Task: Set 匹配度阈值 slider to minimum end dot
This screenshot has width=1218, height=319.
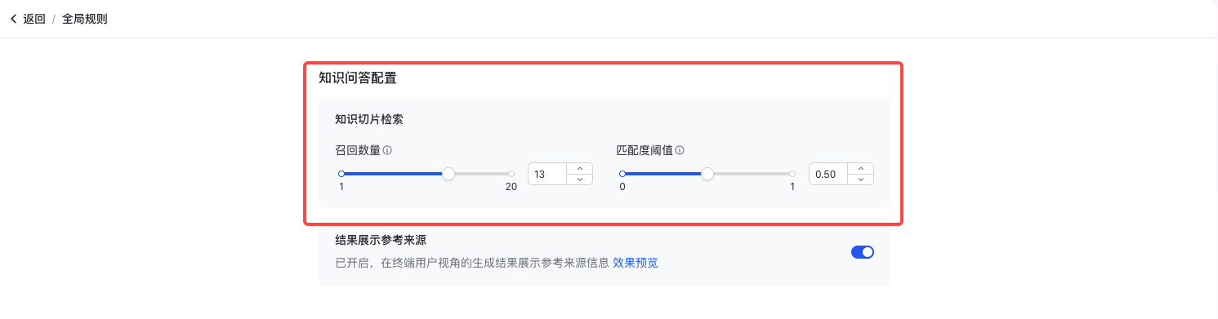Action: (622, 174)
